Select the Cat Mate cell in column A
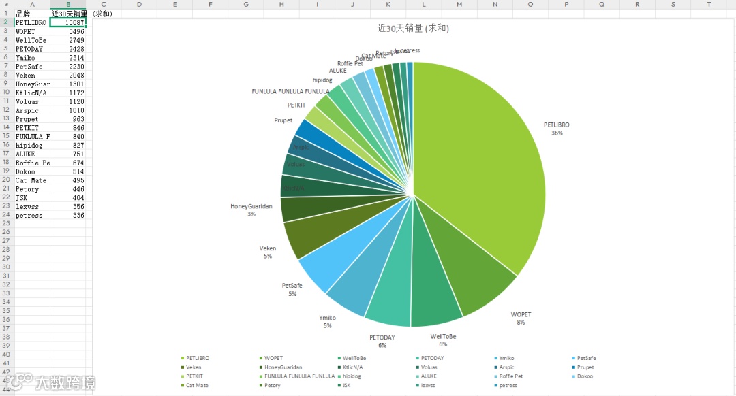Viewport: 736px width, 396px height. [32, 180]
